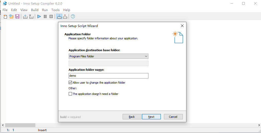Click the New script toolbar icon
The width and height of the screenshot is (261, 133).
(5, 16)
